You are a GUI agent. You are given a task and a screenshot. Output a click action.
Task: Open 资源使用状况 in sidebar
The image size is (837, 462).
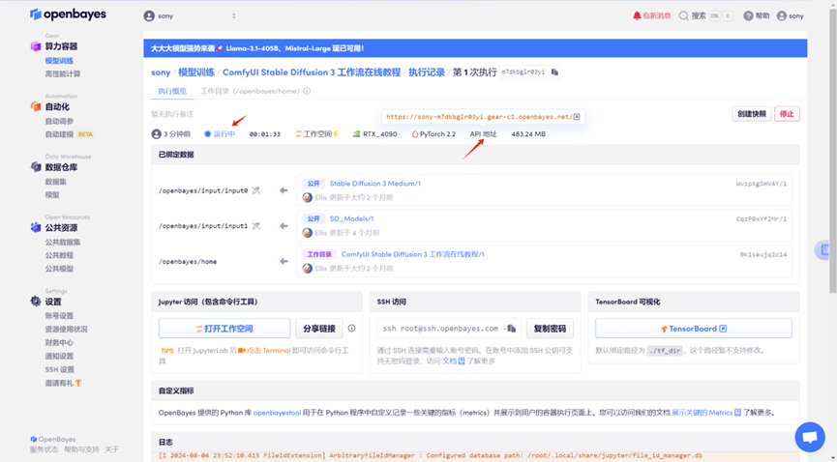click(66, 330)
